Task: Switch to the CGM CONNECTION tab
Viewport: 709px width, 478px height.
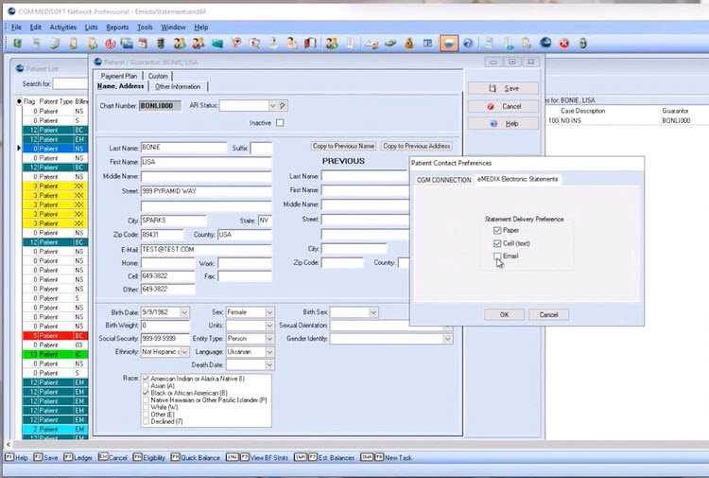Action: pyautogui.click(x=443, y=180)
